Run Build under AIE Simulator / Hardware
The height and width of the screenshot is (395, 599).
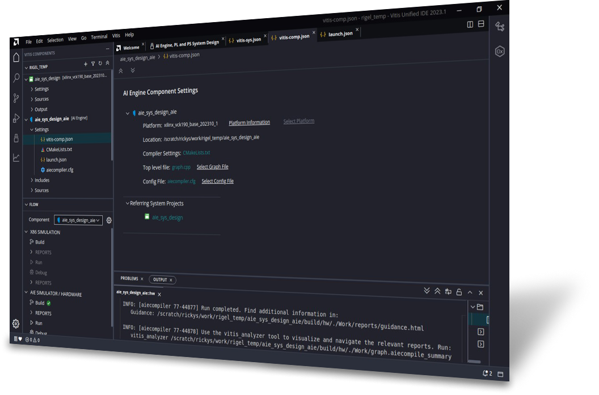tap(40, 303)
